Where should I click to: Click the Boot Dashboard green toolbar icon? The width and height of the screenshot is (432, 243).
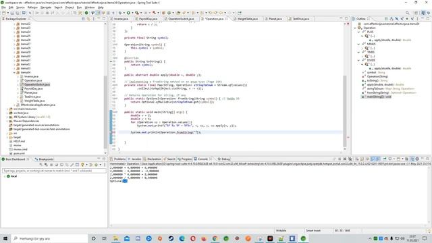tap(86, 13)
